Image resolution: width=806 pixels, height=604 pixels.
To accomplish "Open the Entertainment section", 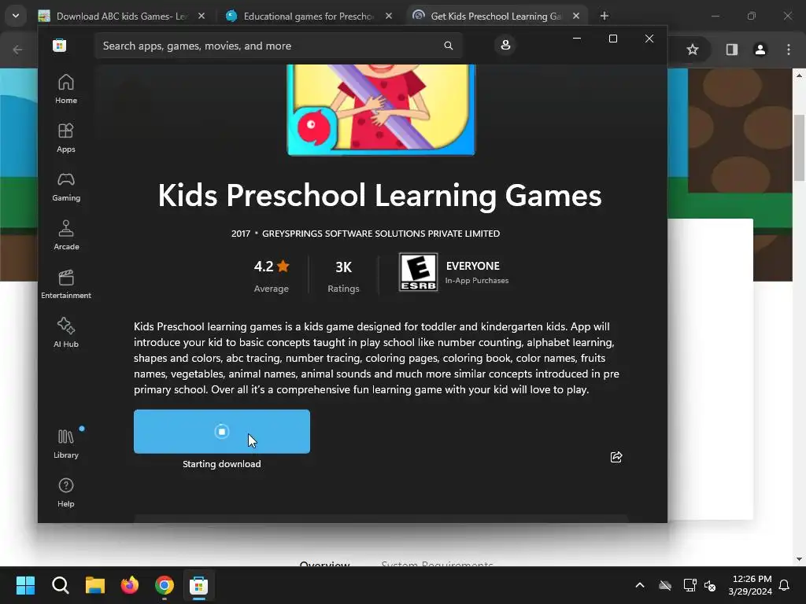I will (x=66, y=284).
